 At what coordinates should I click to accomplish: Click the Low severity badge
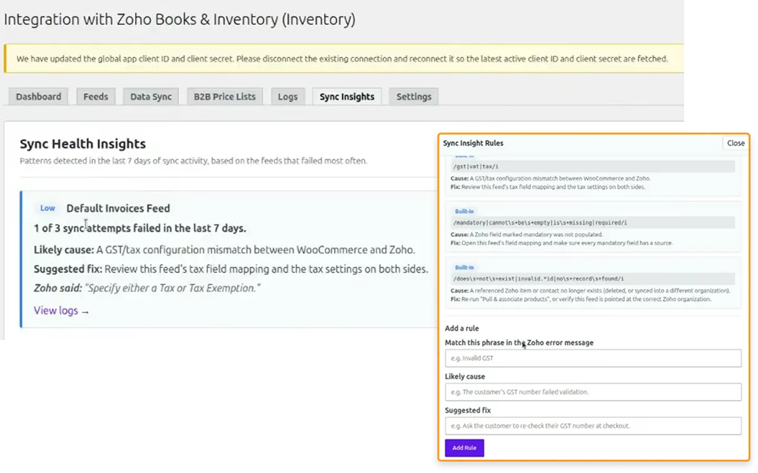48,208
